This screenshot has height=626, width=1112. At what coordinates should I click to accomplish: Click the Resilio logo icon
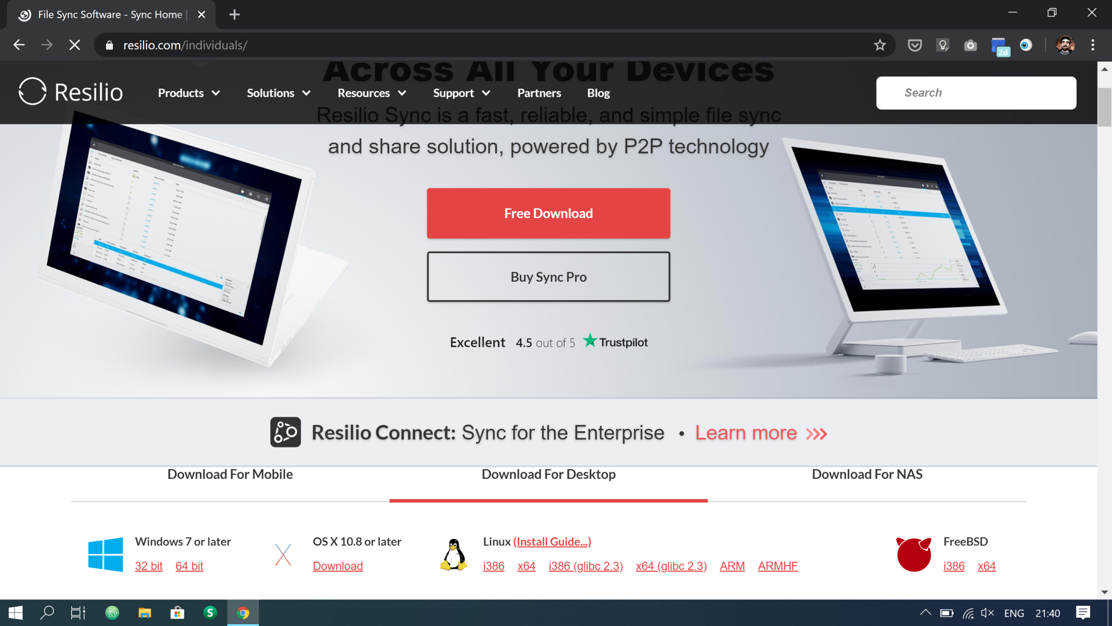pos(32,92)
